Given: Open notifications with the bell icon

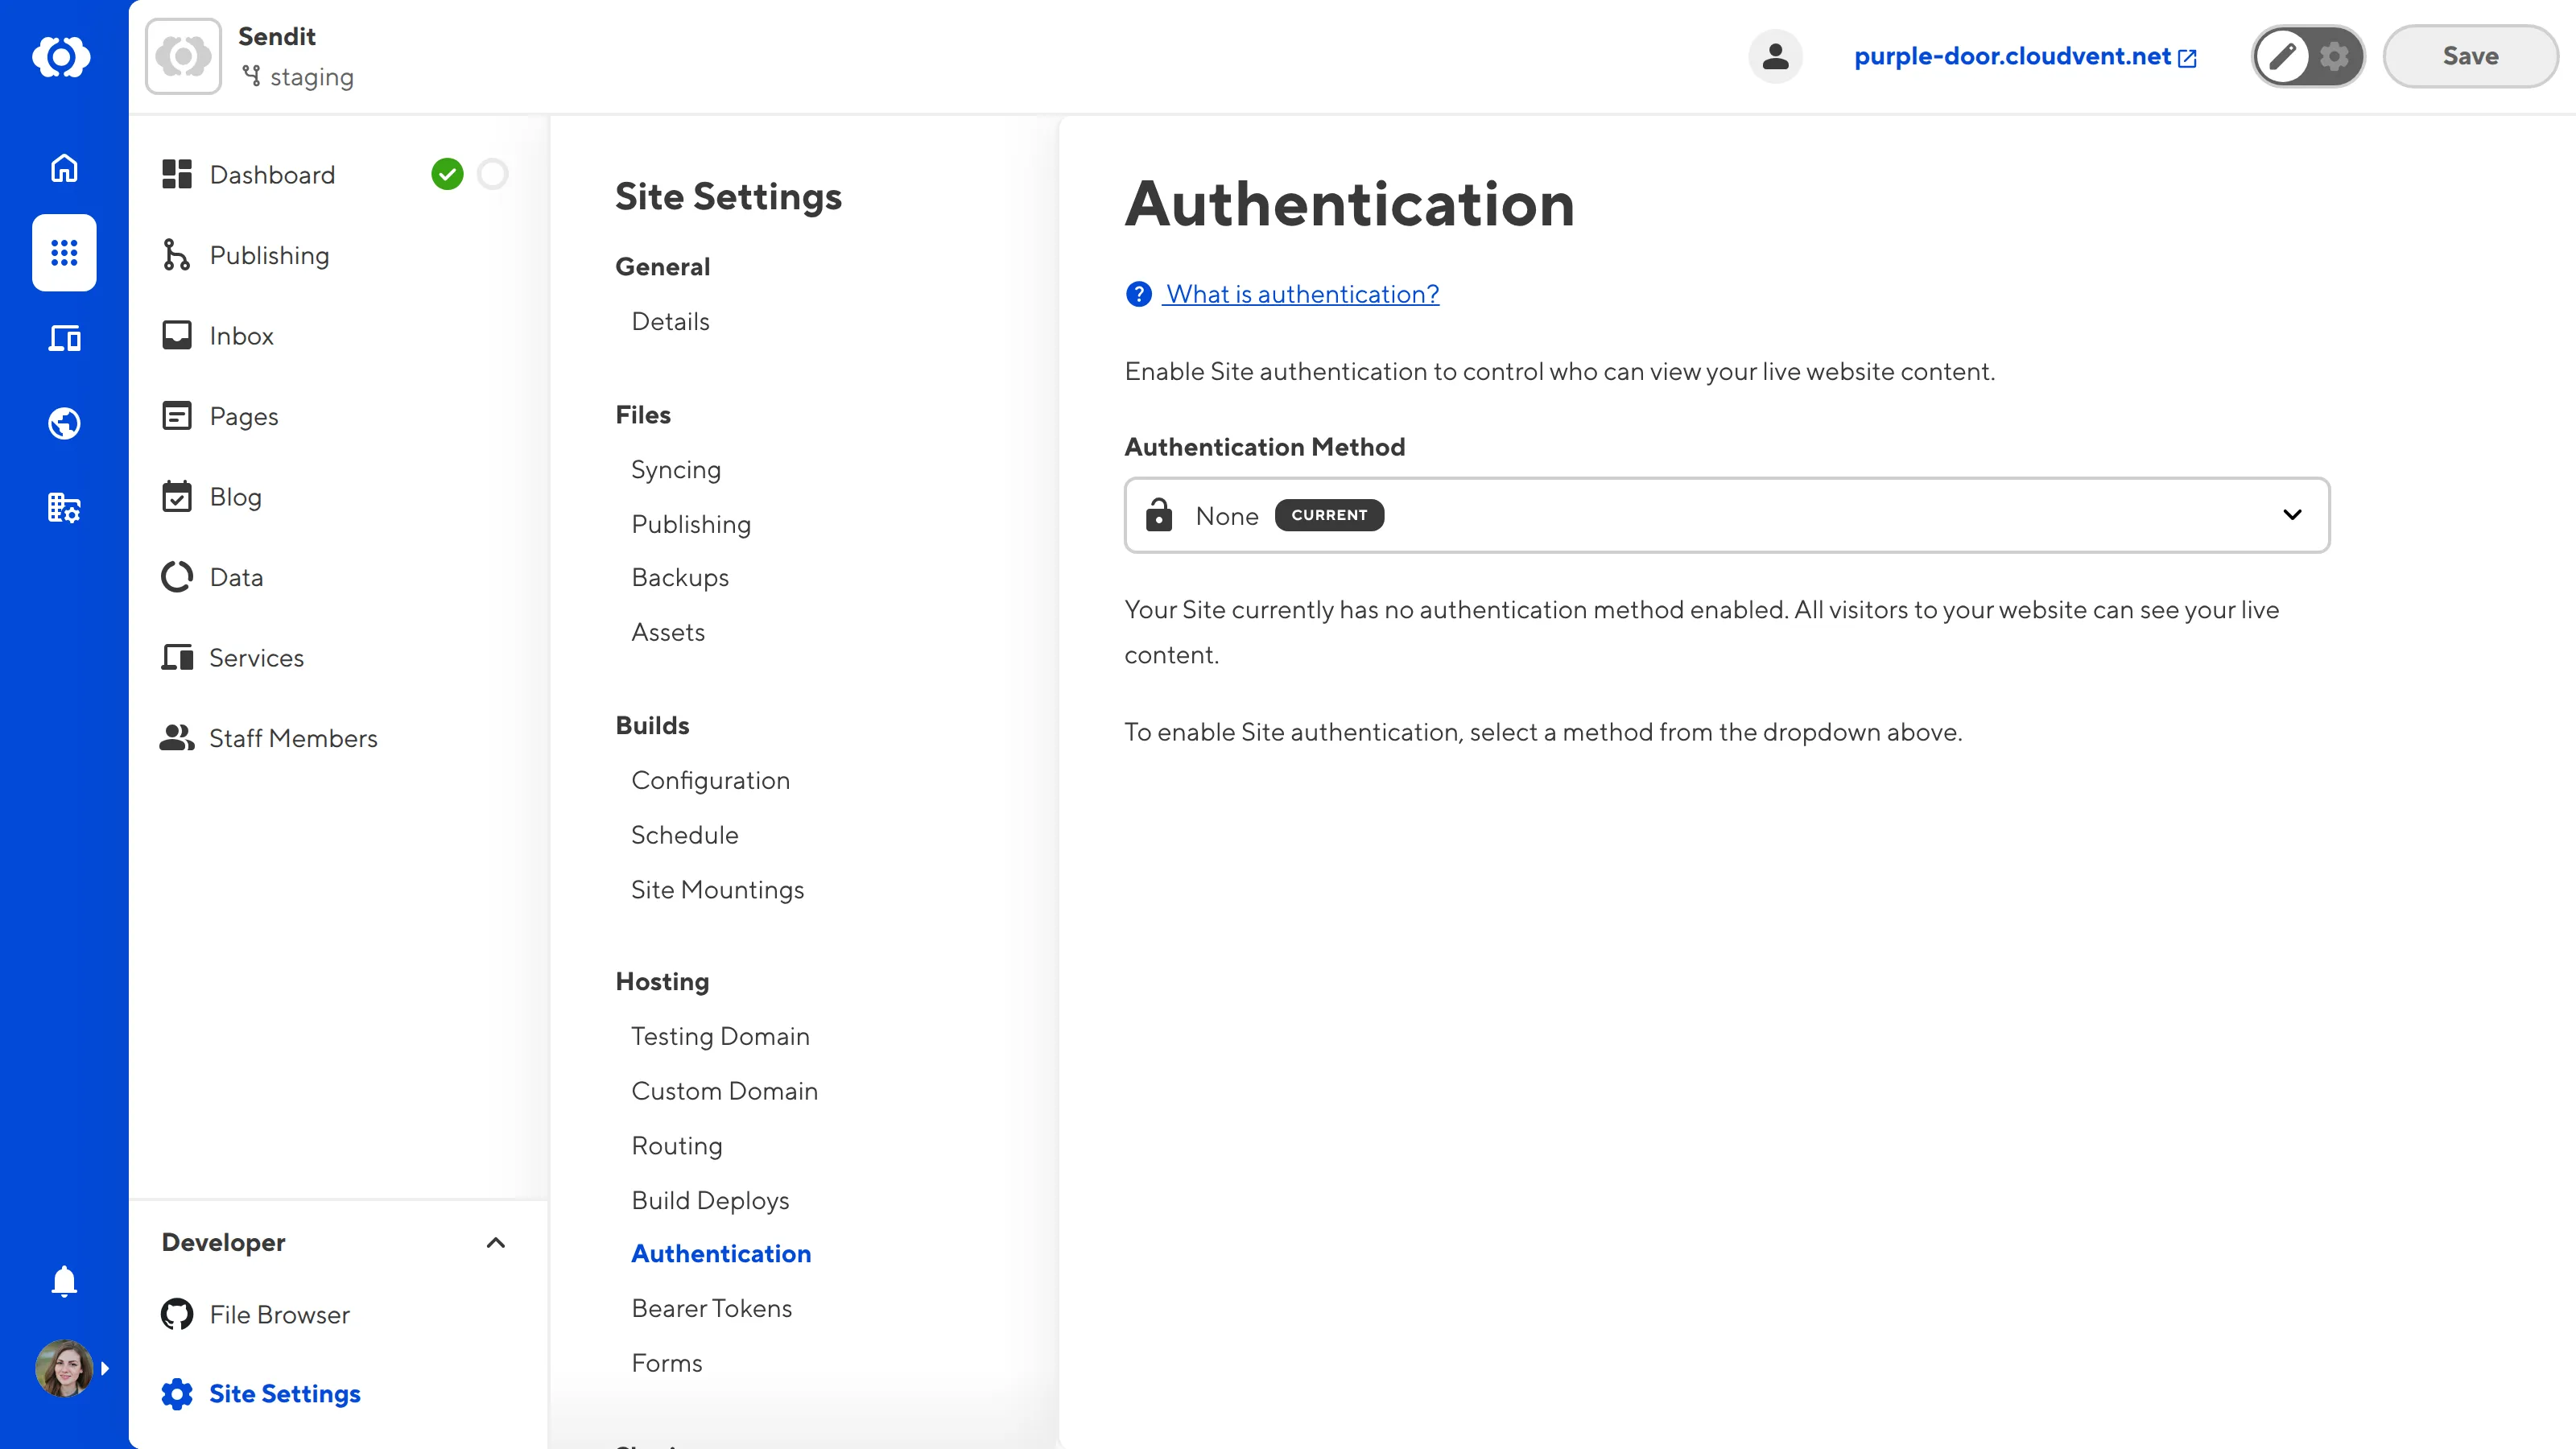Looking at the screenshot, I should tap(63, 1281).
